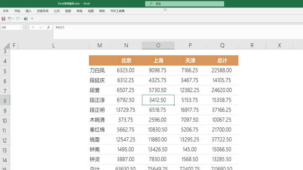Screen dimensions: 303x170
Task: Click the magnifier icon in search box
Action: (151, 4)
